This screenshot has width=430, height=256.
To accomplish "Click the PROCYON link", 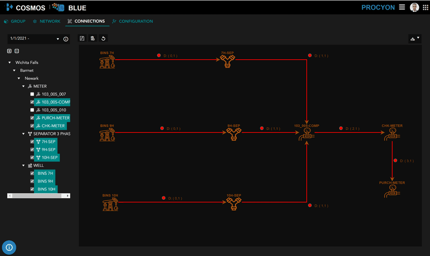I will pos(378,7).
